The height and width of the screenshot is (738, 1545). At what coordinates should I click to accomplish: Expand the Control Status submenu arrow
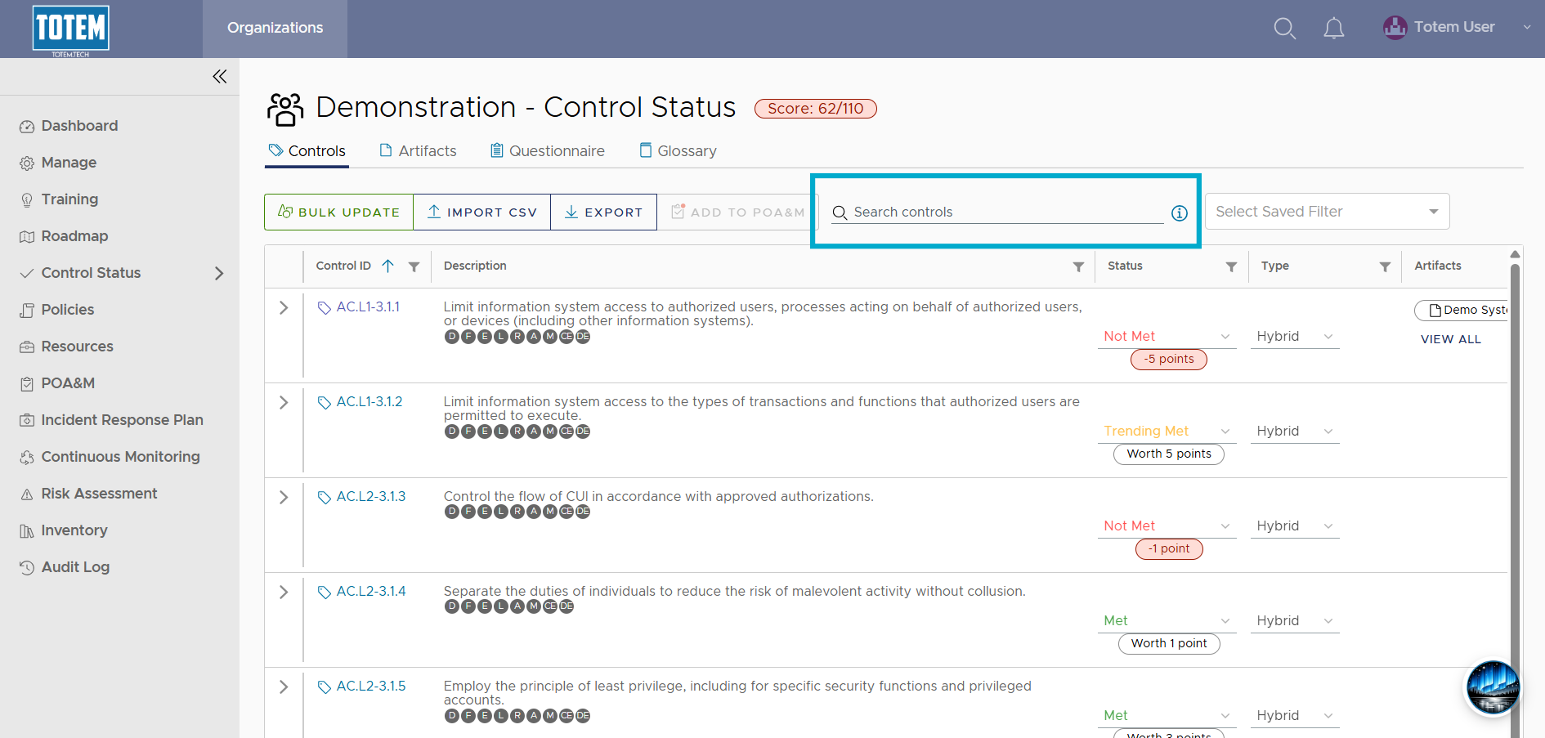point(219,273)
